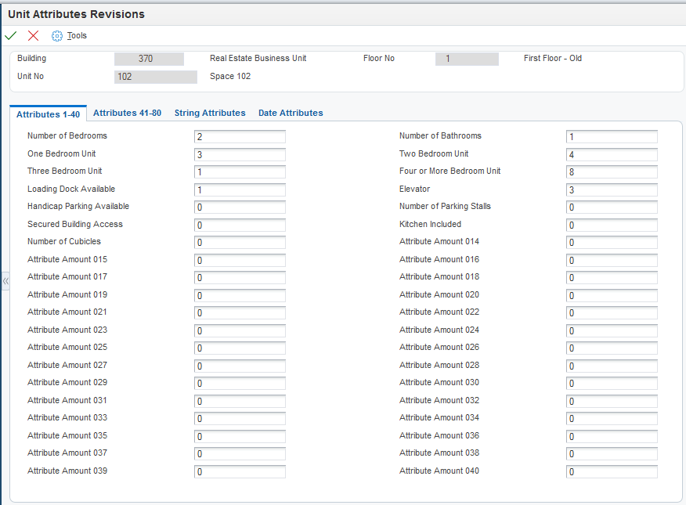The height and width of the screenshot is (505, 686).
Task: Select the Attribute Amount 036 input
Action: pyautogui.click(x=612, y=437)
